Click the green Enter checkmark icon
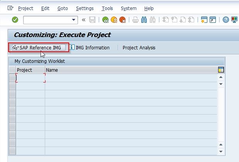The image size is (239, 162). (15, 20)
